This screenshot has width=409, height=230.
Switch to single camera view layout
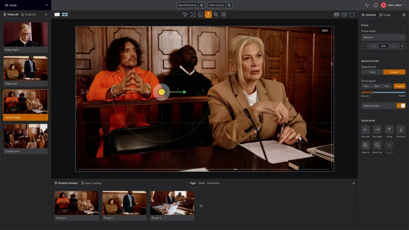(57, 15)
